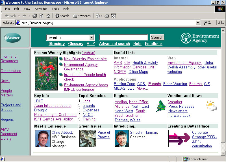This screenshot has height=162, width=226.
Task: Expand the 'I want to...' dropdown
Action: tap(92, 38)
